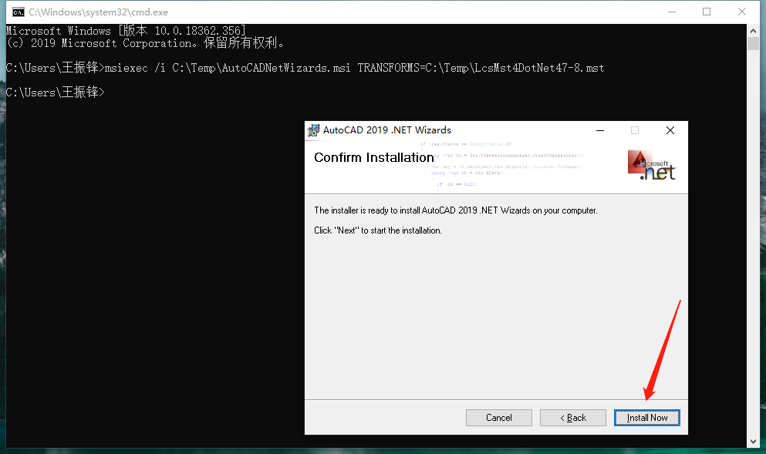Image resolution: width=766 pixels, height=454 pixels.
Task: Select the Confirm Installation heading
Action: 373,157
